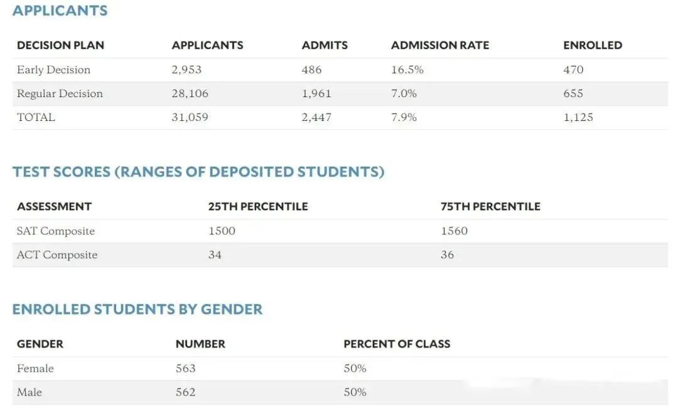Select the 25TH PERCENTILE column header
678x408 pixels.
pos(258,206)
